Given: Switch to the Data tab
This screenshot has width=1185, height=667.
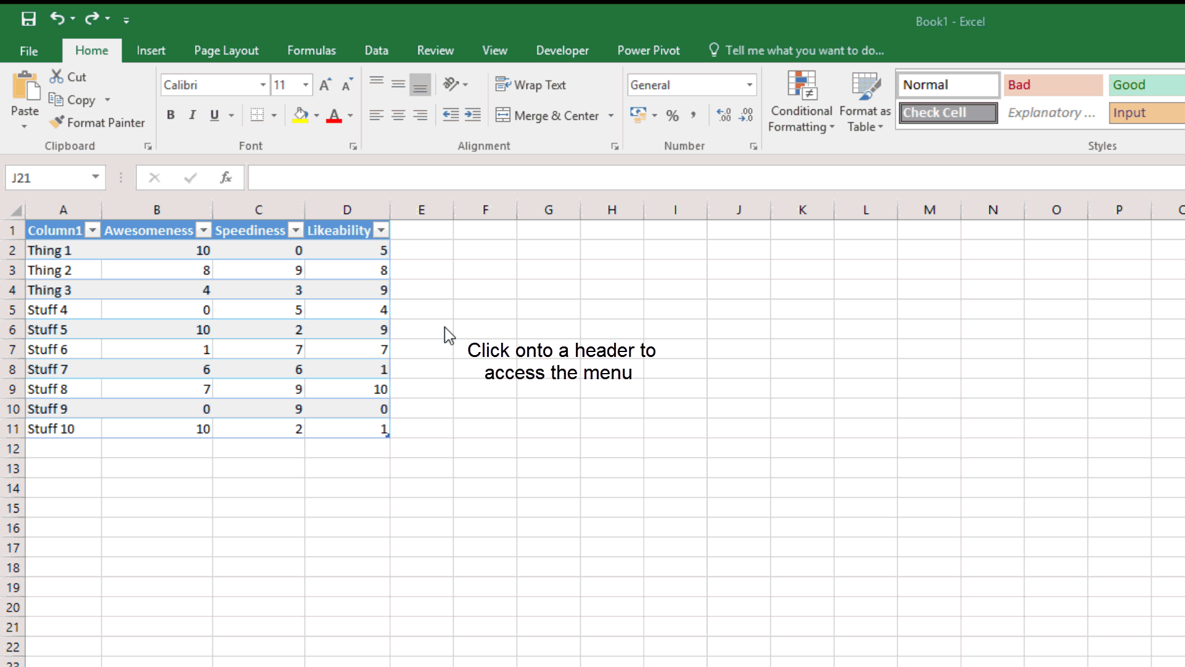Looking at the screenshot, I should (376, 51).
